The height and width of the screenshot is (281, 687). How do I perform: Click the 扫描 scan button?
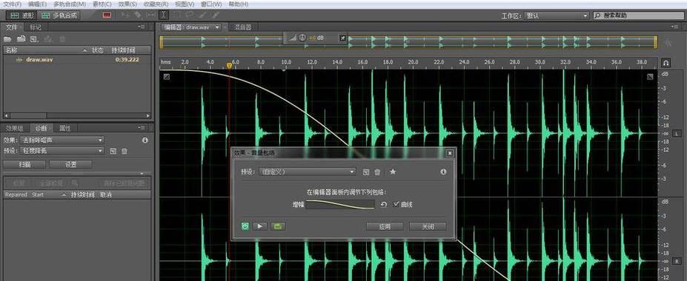(x=24, y=164)
